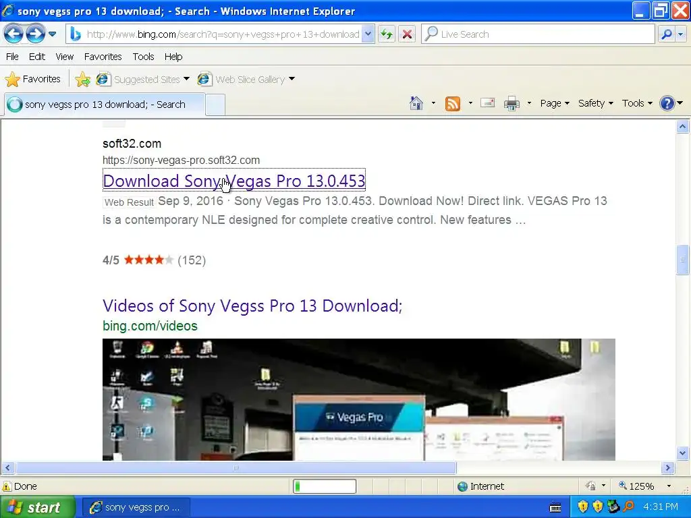Click the Print icon

click(512, 103)
